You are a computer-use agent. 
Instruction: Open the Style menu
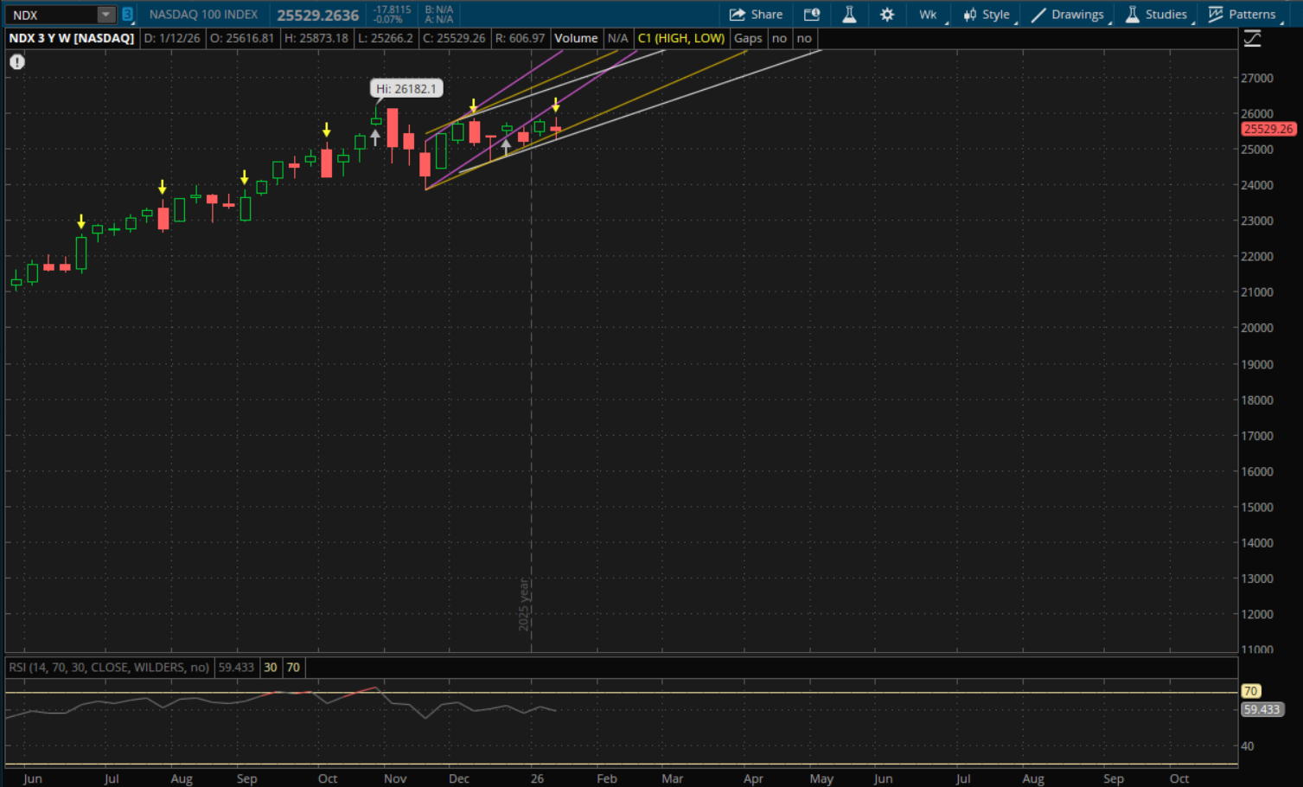pos(987,15)
